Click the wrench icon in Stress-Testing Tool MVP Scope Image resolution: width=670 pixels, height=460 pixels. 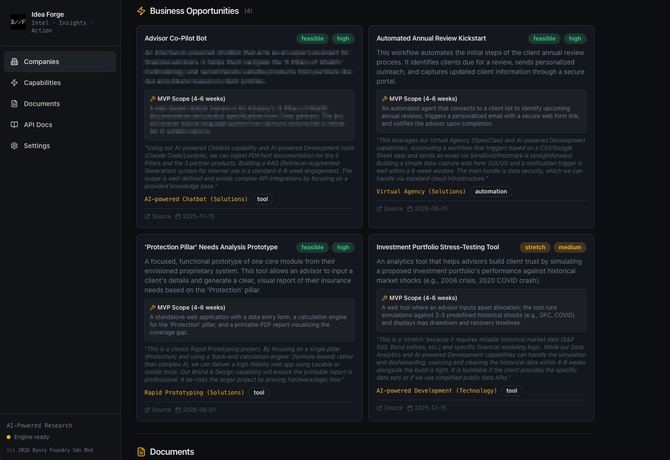click(385, 298)
